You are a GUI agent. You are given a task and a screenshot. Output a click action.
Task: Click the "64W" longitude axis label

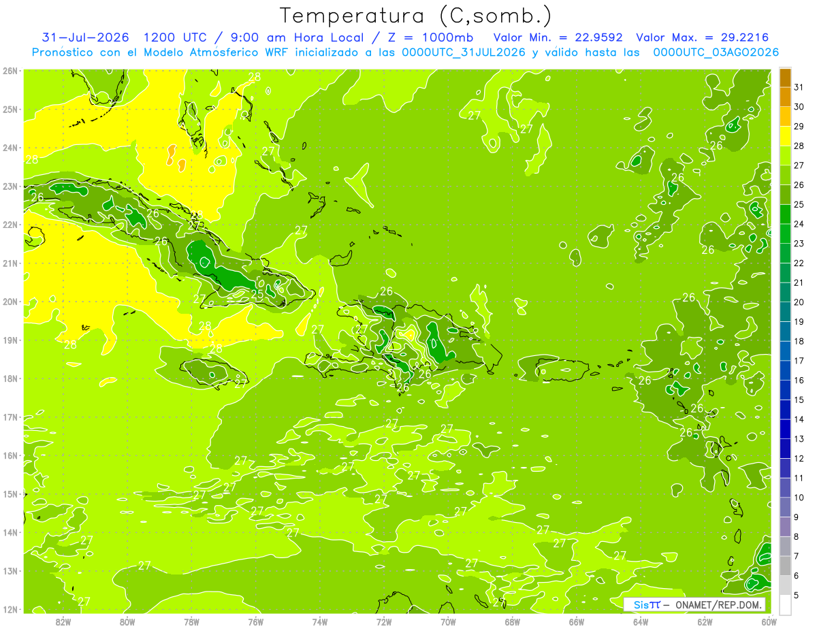coord(641,622)
